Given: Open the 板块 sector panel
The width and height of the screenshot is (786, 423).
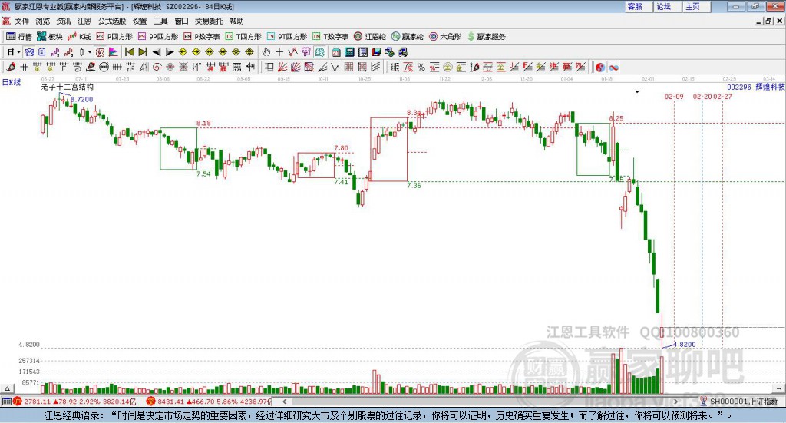Looking at the screenshot, I should pyautogui.click(x=50, y=37).
